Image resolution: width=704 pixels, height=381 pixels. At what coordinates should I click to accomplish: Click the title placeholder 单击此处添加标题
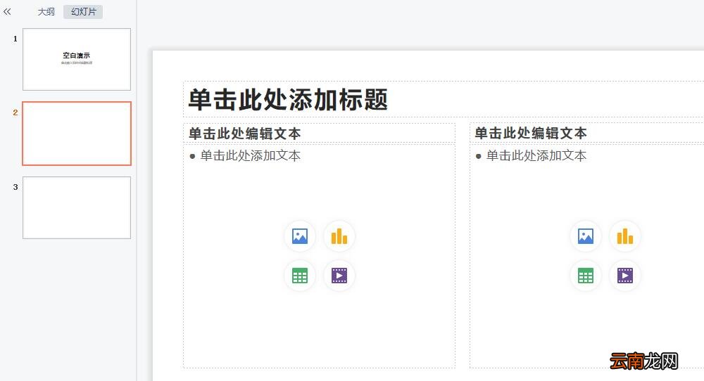click(x=288, y=99)
